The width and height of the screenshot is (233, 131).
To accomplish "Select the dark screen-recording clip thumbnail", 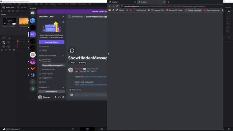I will (9, 21).
